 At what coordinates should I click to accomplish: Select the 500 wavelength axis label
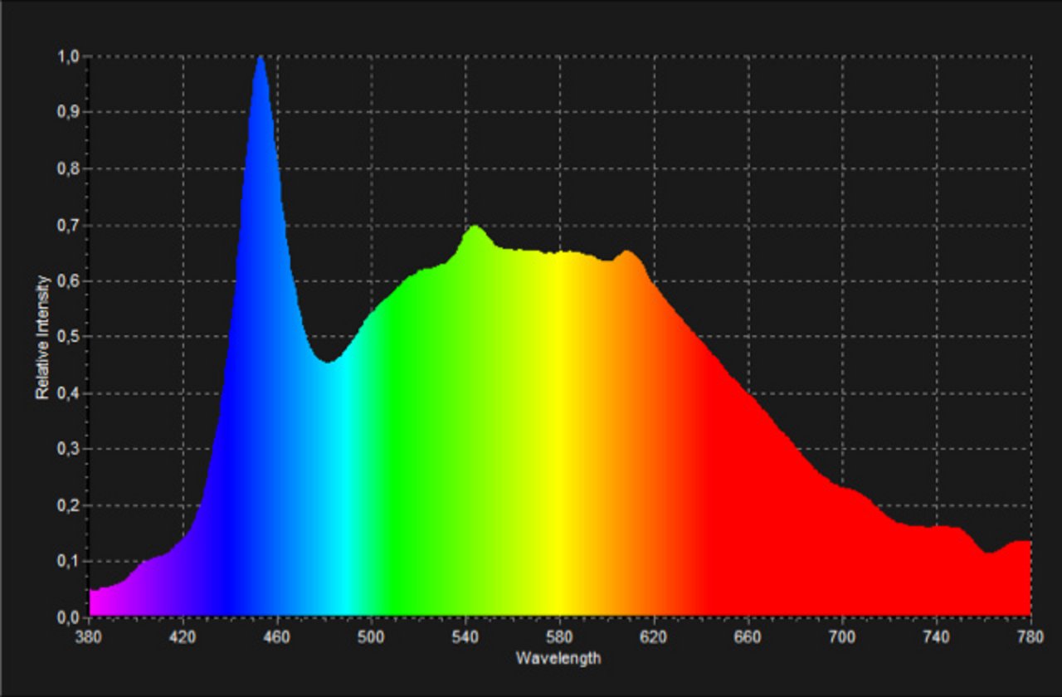tap(372, 636)
